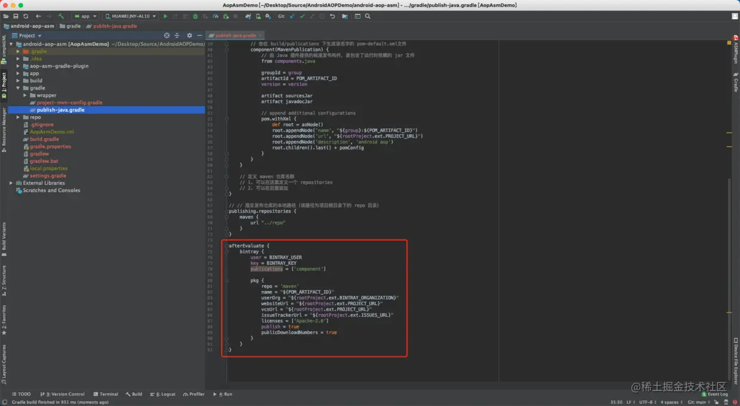Expand the .idea folder arrow
The width and height of the screenshot is (740, 406).
(18, 58)
